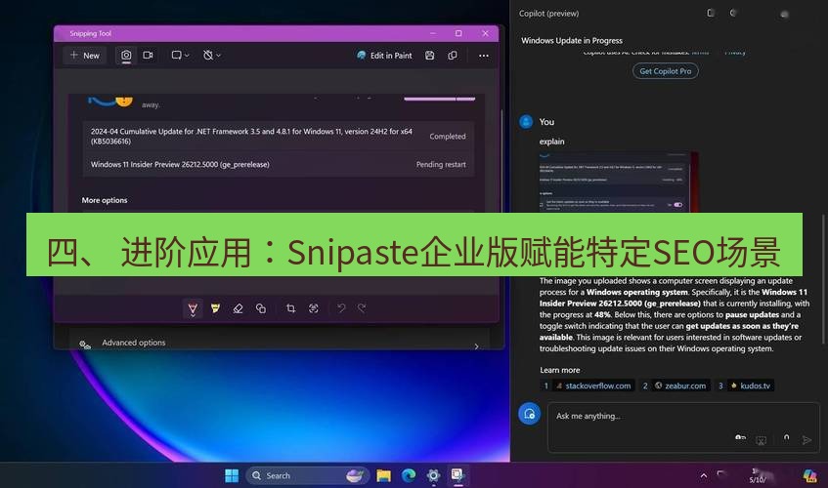Open the snipping shape mode dropdown
Image resolution: width=828 pixels, height=488 pixels.
pyautogui.click(x=180, y=56)
